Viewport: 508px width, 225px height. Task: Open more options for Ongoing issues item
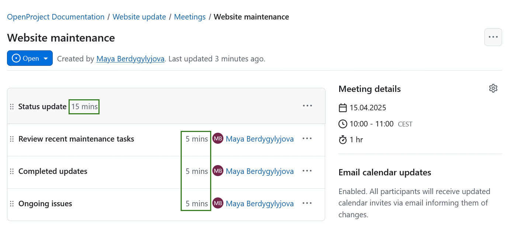tap(307, 203)
